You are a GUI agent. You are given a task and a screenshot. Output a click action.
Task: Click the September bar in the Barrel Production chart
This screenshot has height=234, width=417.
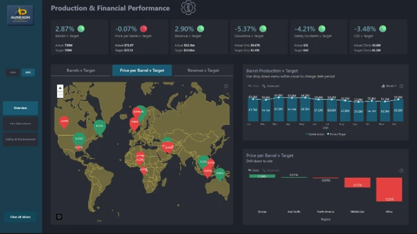pyautogui.click(x=358, y=111)
